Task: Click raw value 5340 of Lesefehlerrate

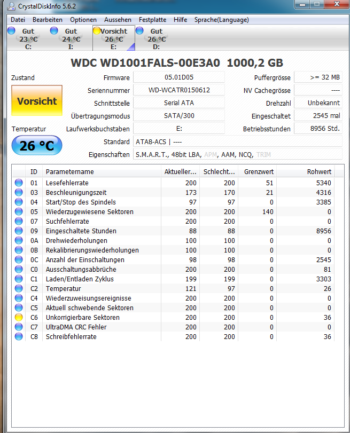Action: coord(323,183)
